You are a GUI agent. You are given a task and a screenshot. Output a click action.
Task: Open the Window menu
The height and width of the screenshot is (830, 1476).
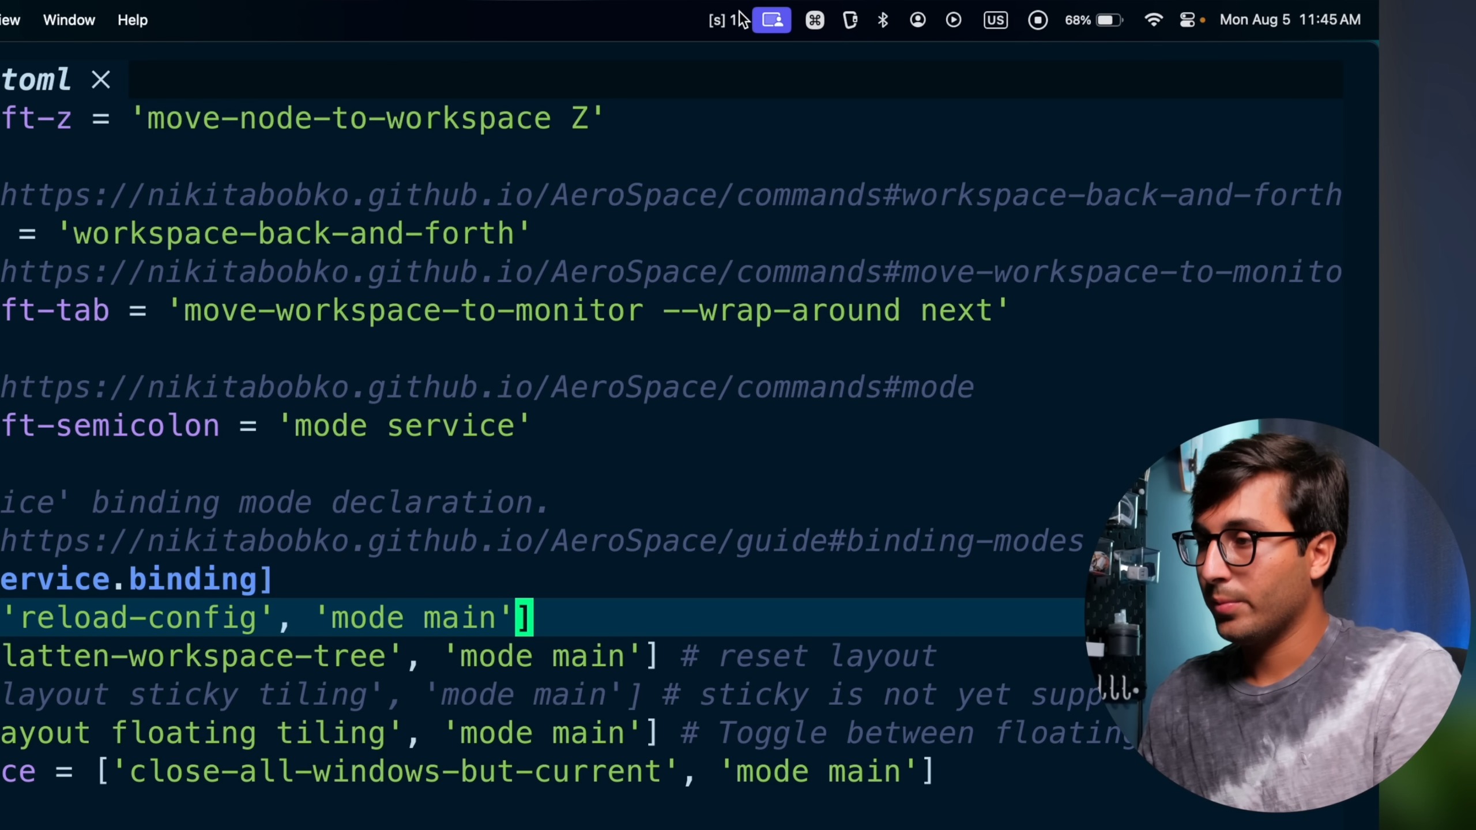(x=69, y=20)
